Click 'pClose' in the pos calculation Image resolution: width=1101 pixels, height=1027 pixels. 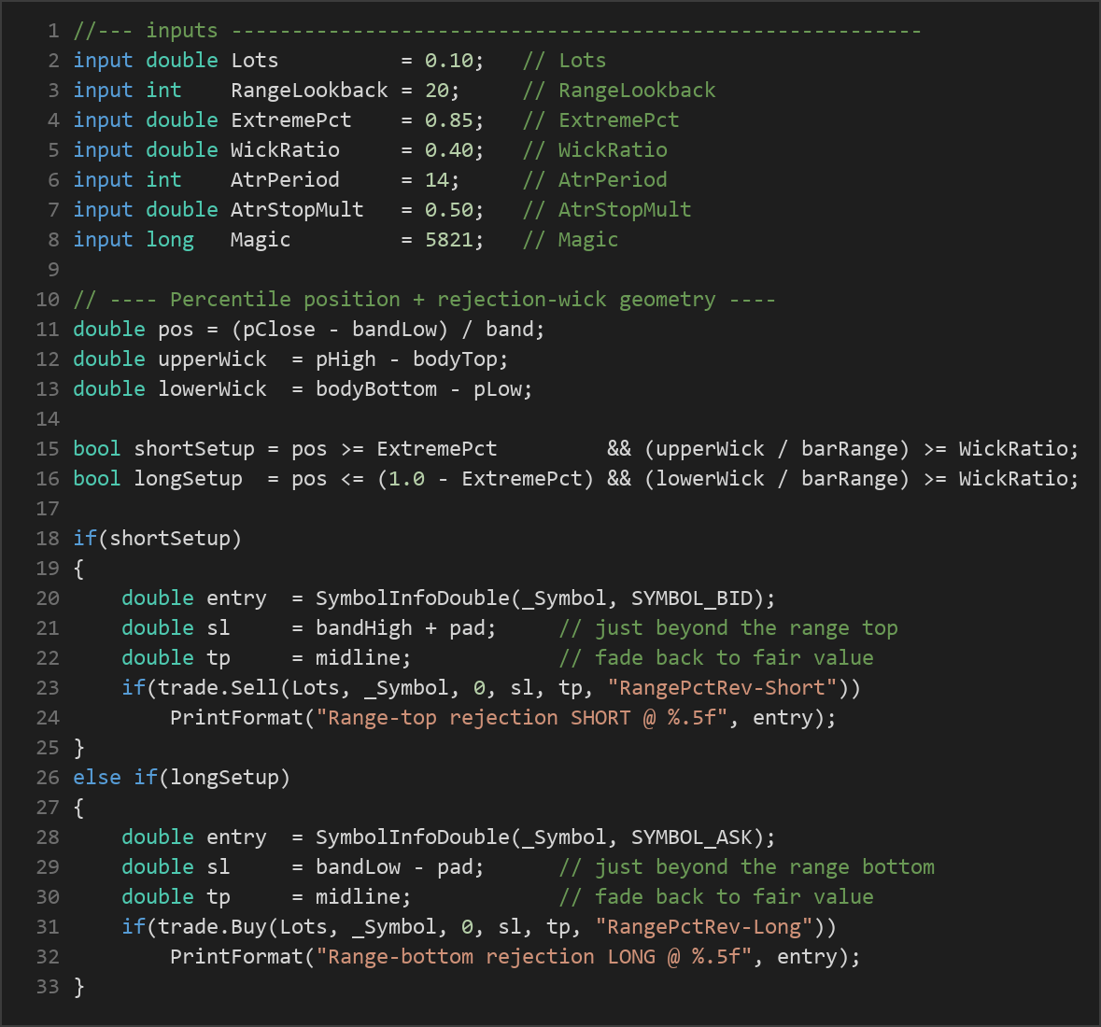click(x=279, y=330)
